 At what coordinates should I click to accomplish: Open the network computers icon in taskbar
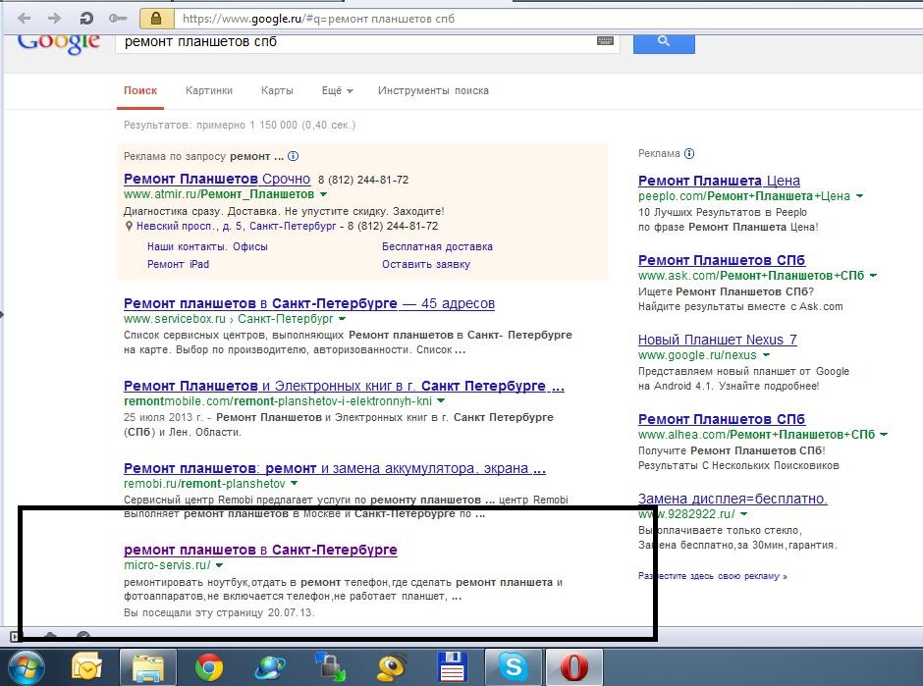[x=331, y=668]
